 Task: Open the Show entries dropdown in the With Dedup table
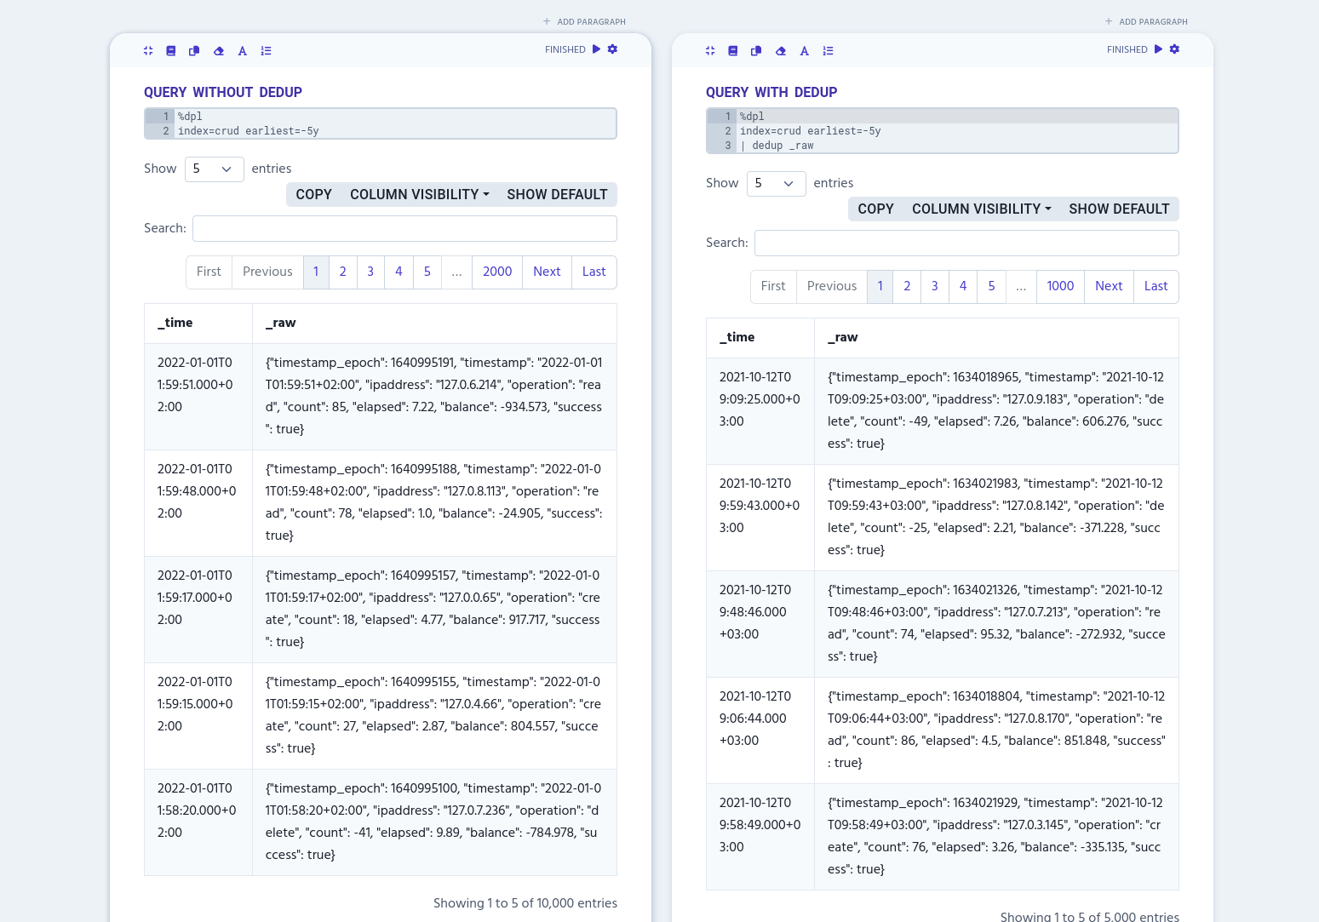click(776, 183)
